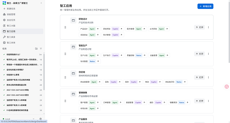The height and width of the screenshot is (123, 230).
Task: Click the drag handle of 研发设计 card
Action: 65,27
